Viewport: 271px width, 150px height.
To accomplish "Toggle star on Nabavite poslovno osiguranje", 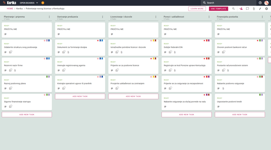I will point(258,77).
